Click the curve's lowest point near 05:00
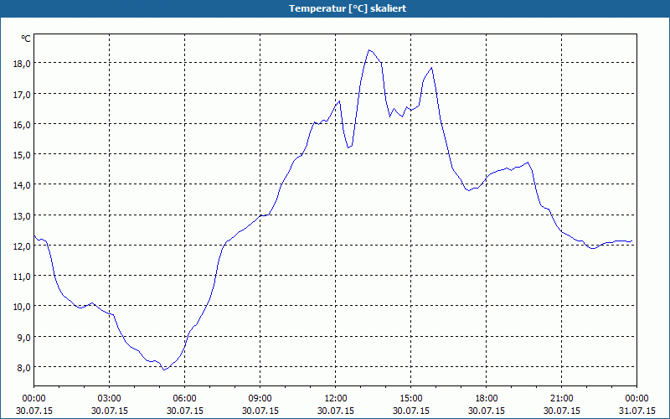 coord(164,370)
